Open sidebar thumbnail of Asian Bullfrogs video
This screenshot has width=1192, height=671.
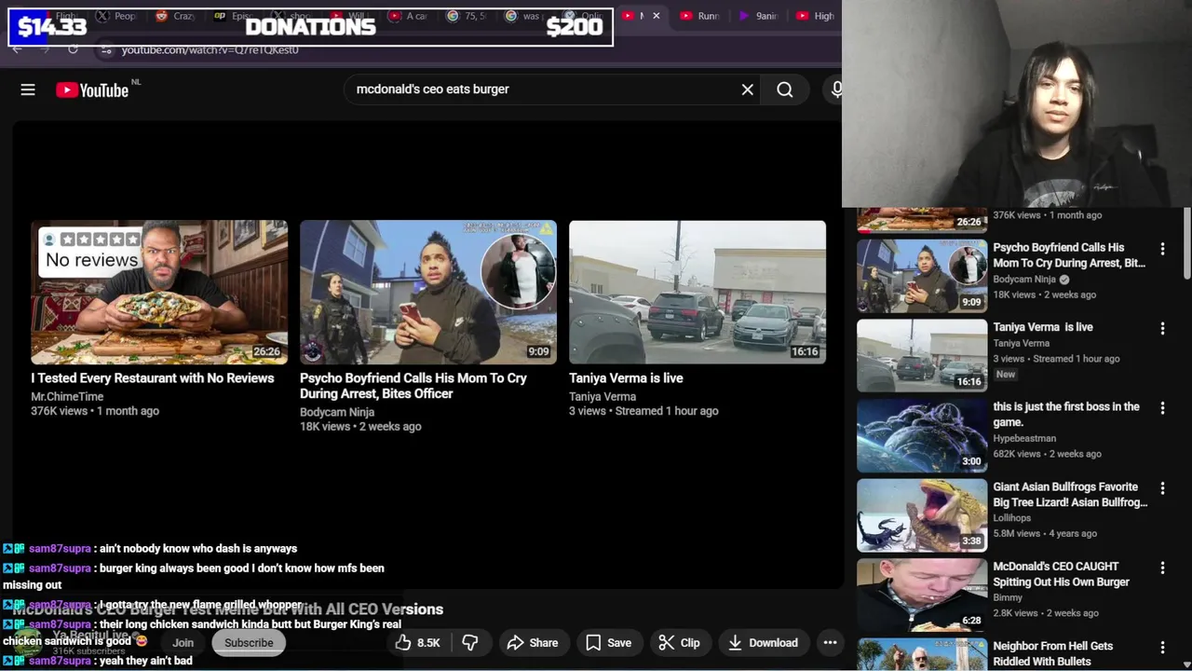(x=922, y=515)
